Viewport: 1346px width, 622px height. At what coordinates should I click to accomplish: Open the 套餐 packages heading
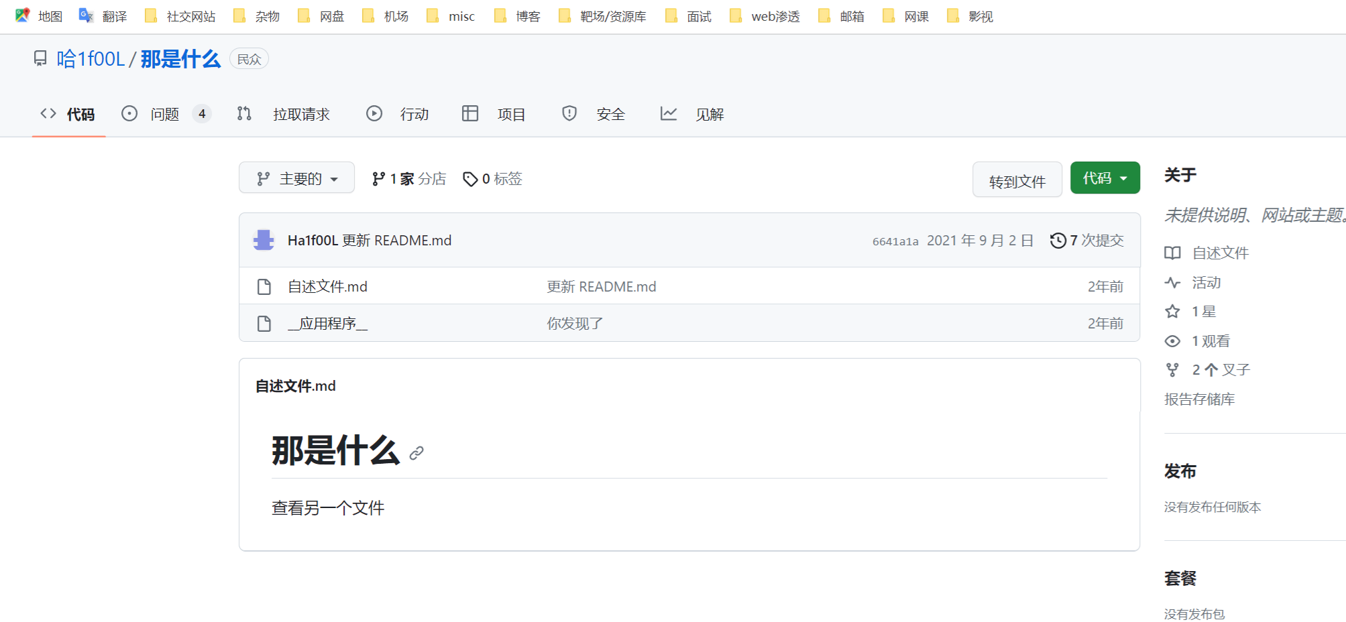coord(1180,578)
